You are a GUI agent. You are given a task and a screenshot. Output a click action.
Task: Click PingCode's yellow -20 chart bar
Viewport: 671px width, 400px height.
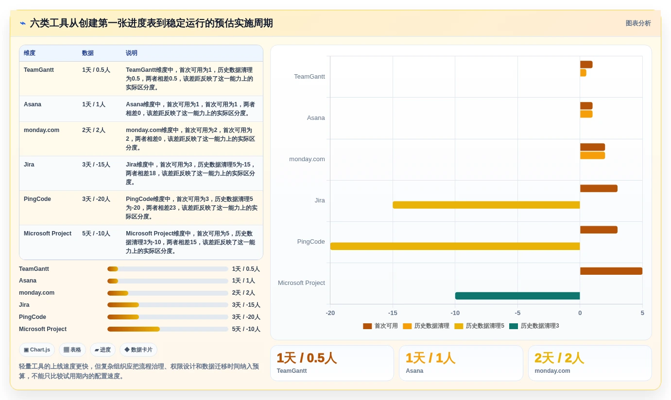[x=455, y=246]
